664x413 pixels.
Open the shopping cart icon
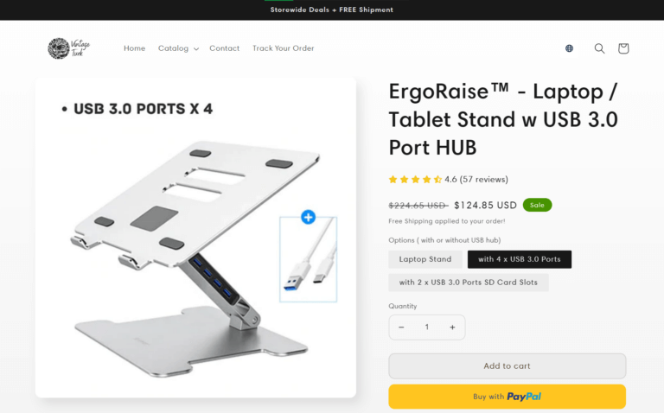coord(622,48)
